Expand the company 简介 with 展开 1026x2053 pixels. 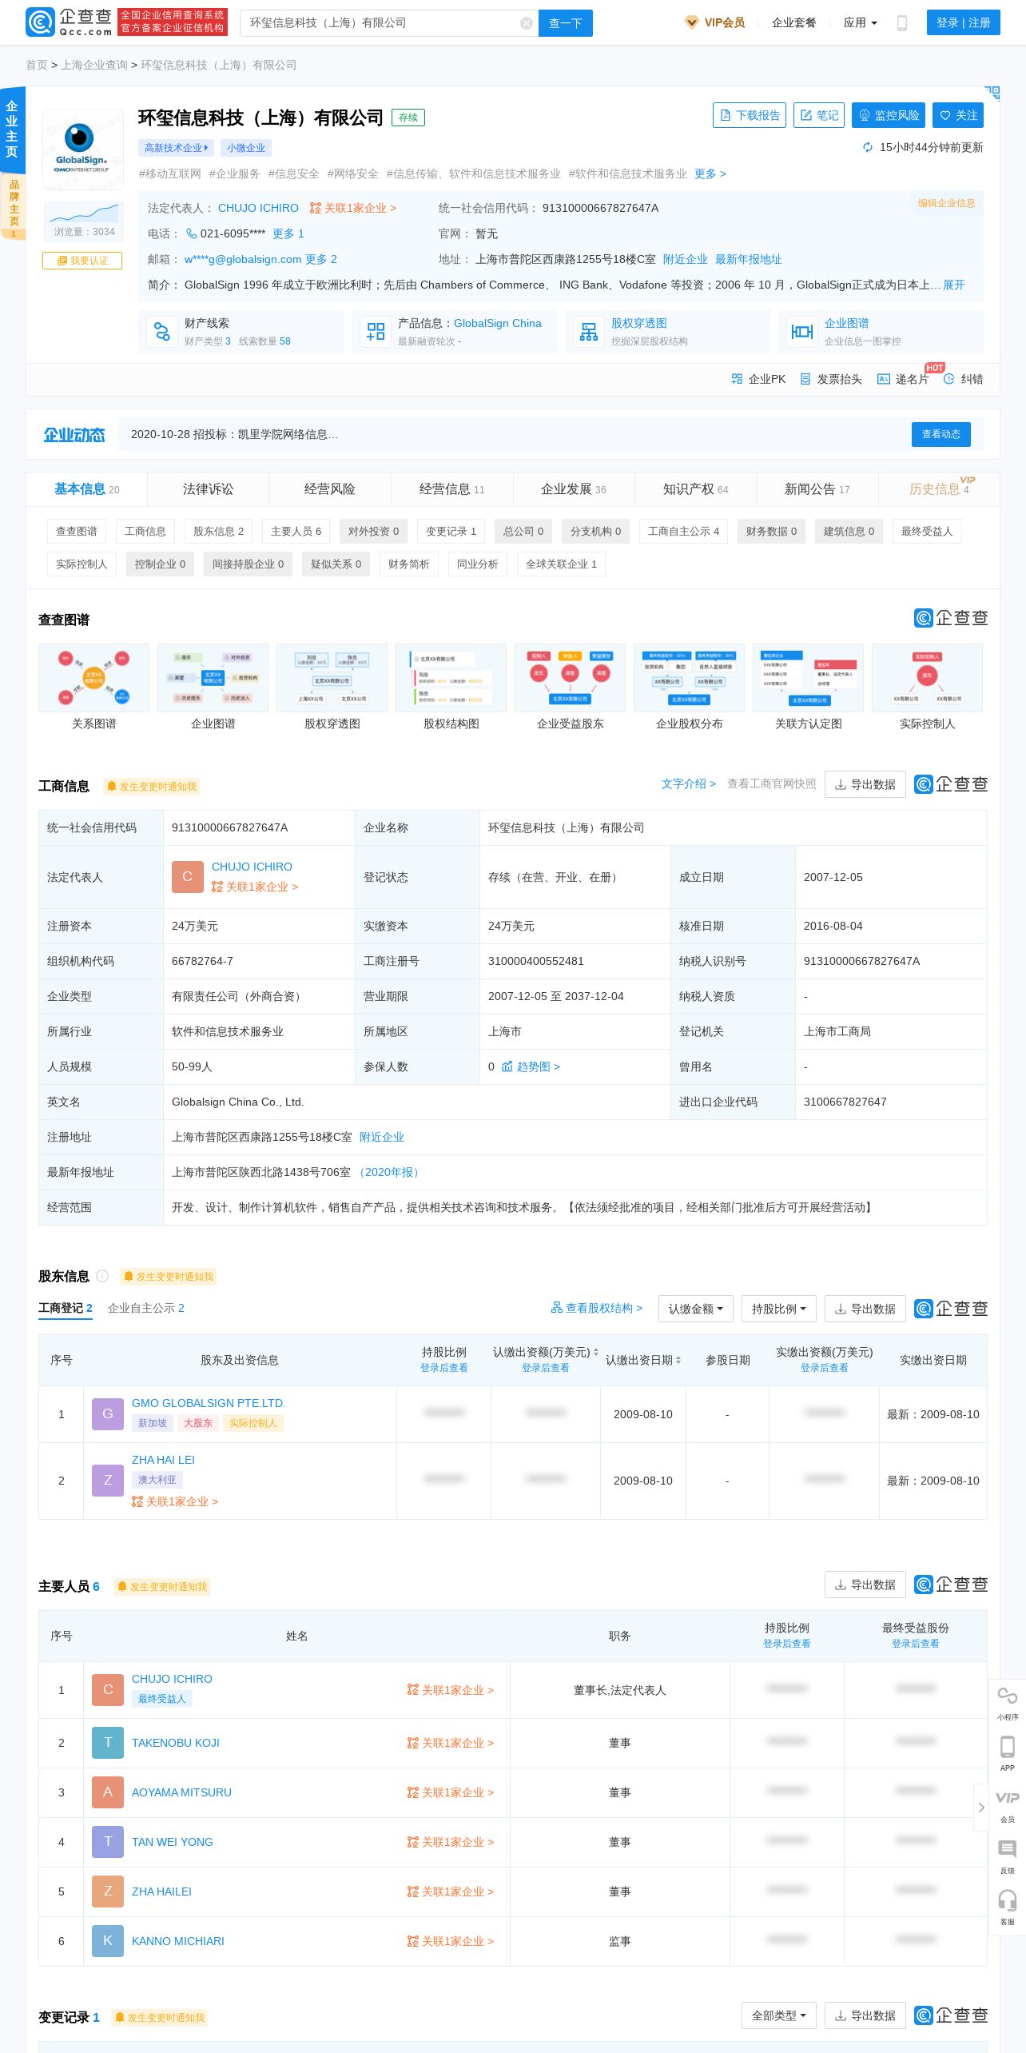pos(953,285)
